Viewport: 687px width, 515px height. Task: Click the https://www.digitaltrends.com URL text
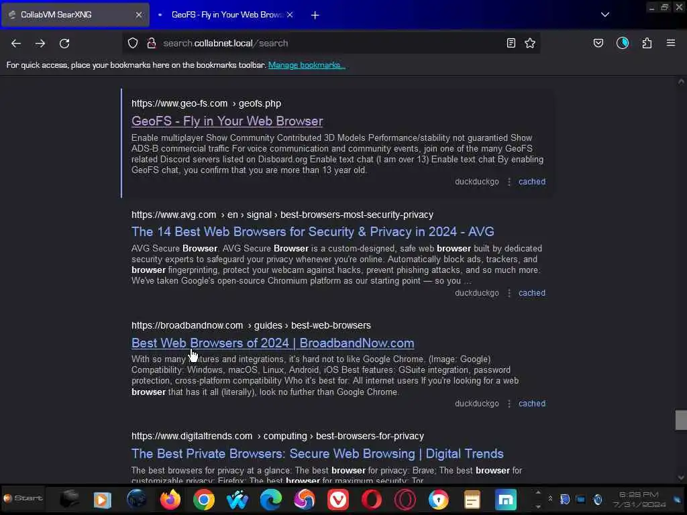192,437
